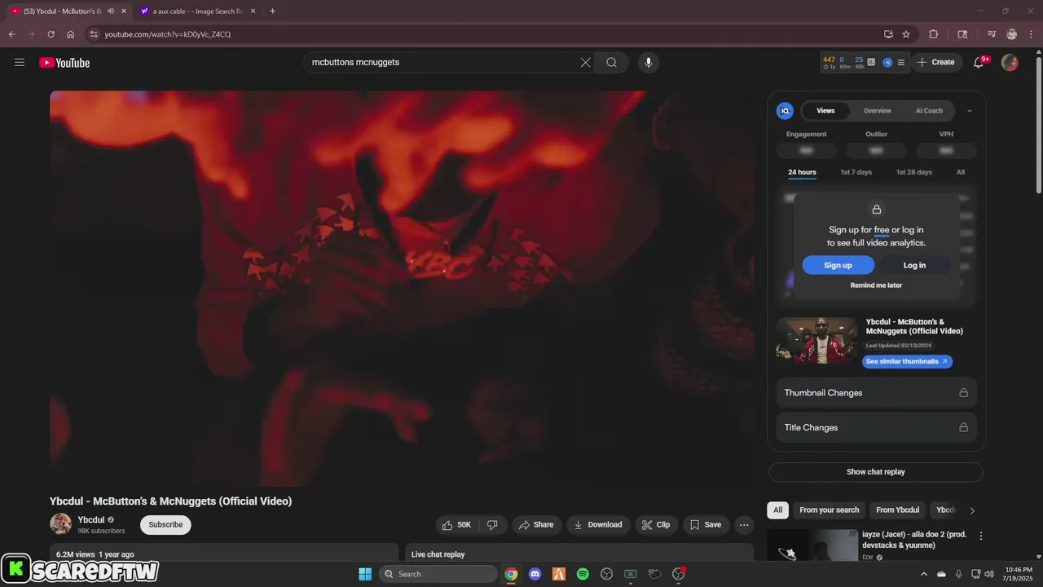The width and height of the screenshot is (1043, 587).
Task: Select From your search chip
Action: (830, 510)
